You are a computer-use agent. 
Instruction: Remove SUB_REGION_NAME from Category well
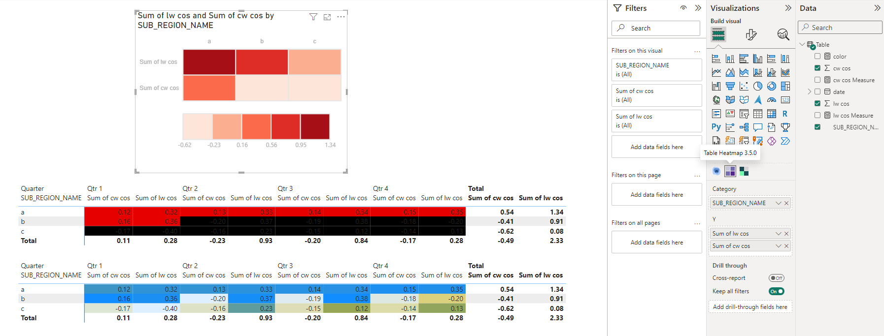pyautogui.click(x=786, y=203)
